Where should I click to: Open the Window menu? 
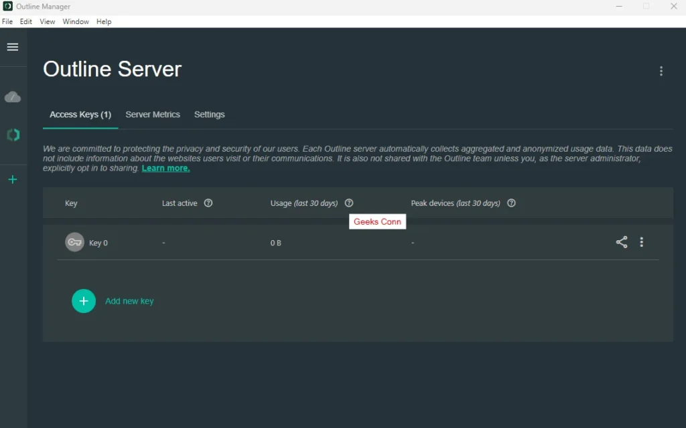tap(76, 21)
